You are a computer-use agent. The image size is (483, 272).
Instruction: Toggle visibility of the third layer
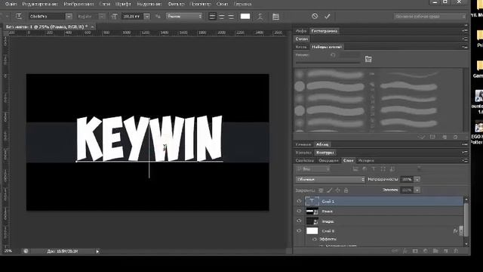click(x=299, y=221)
